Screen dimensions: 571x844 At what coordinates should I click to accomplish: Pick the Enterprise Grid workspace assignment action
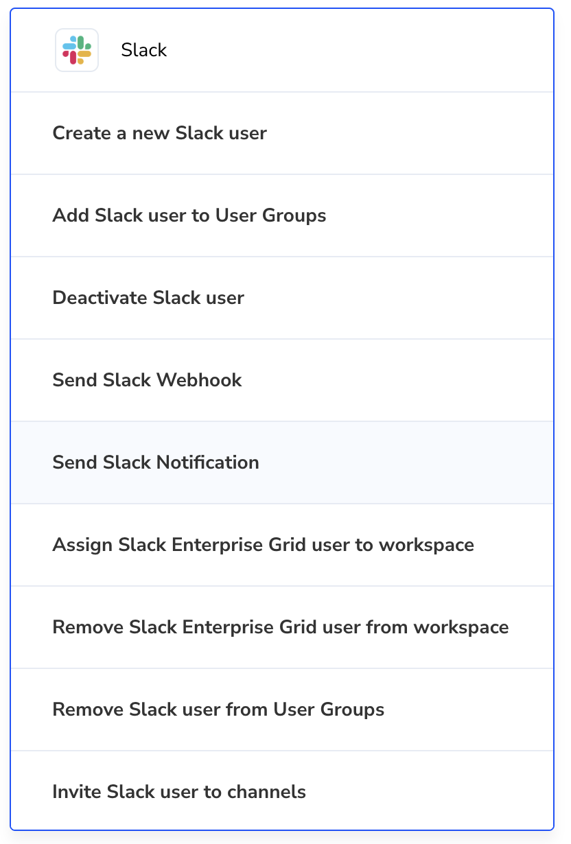[282, 545]
